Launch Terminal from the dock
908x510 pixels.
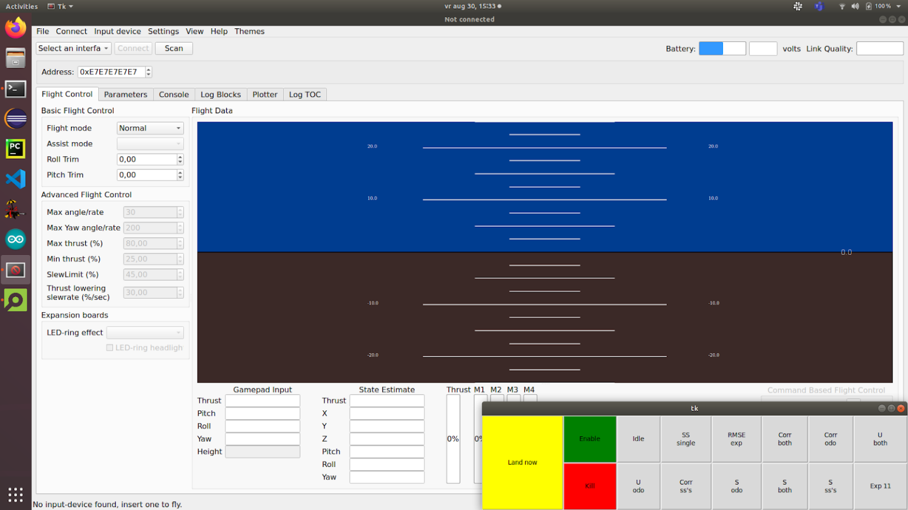pos(16,89)
